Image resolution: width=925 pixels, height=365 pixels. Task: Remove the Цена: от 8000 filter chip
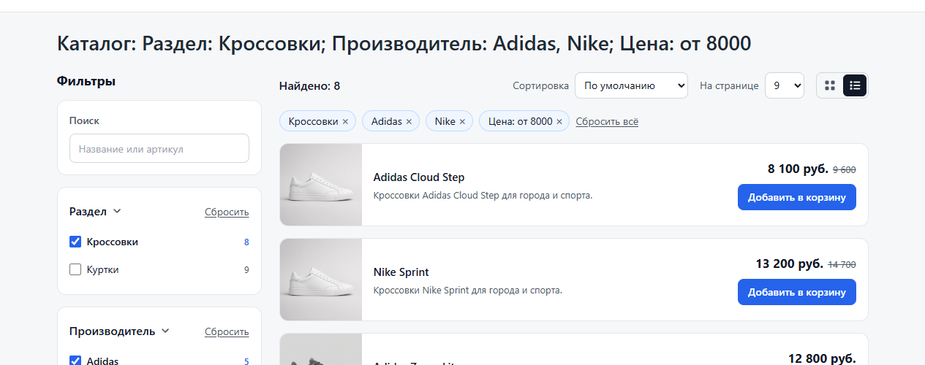[x=559, y=122]
